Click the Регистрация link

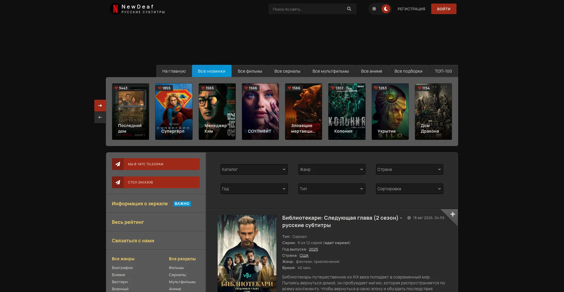411,9
